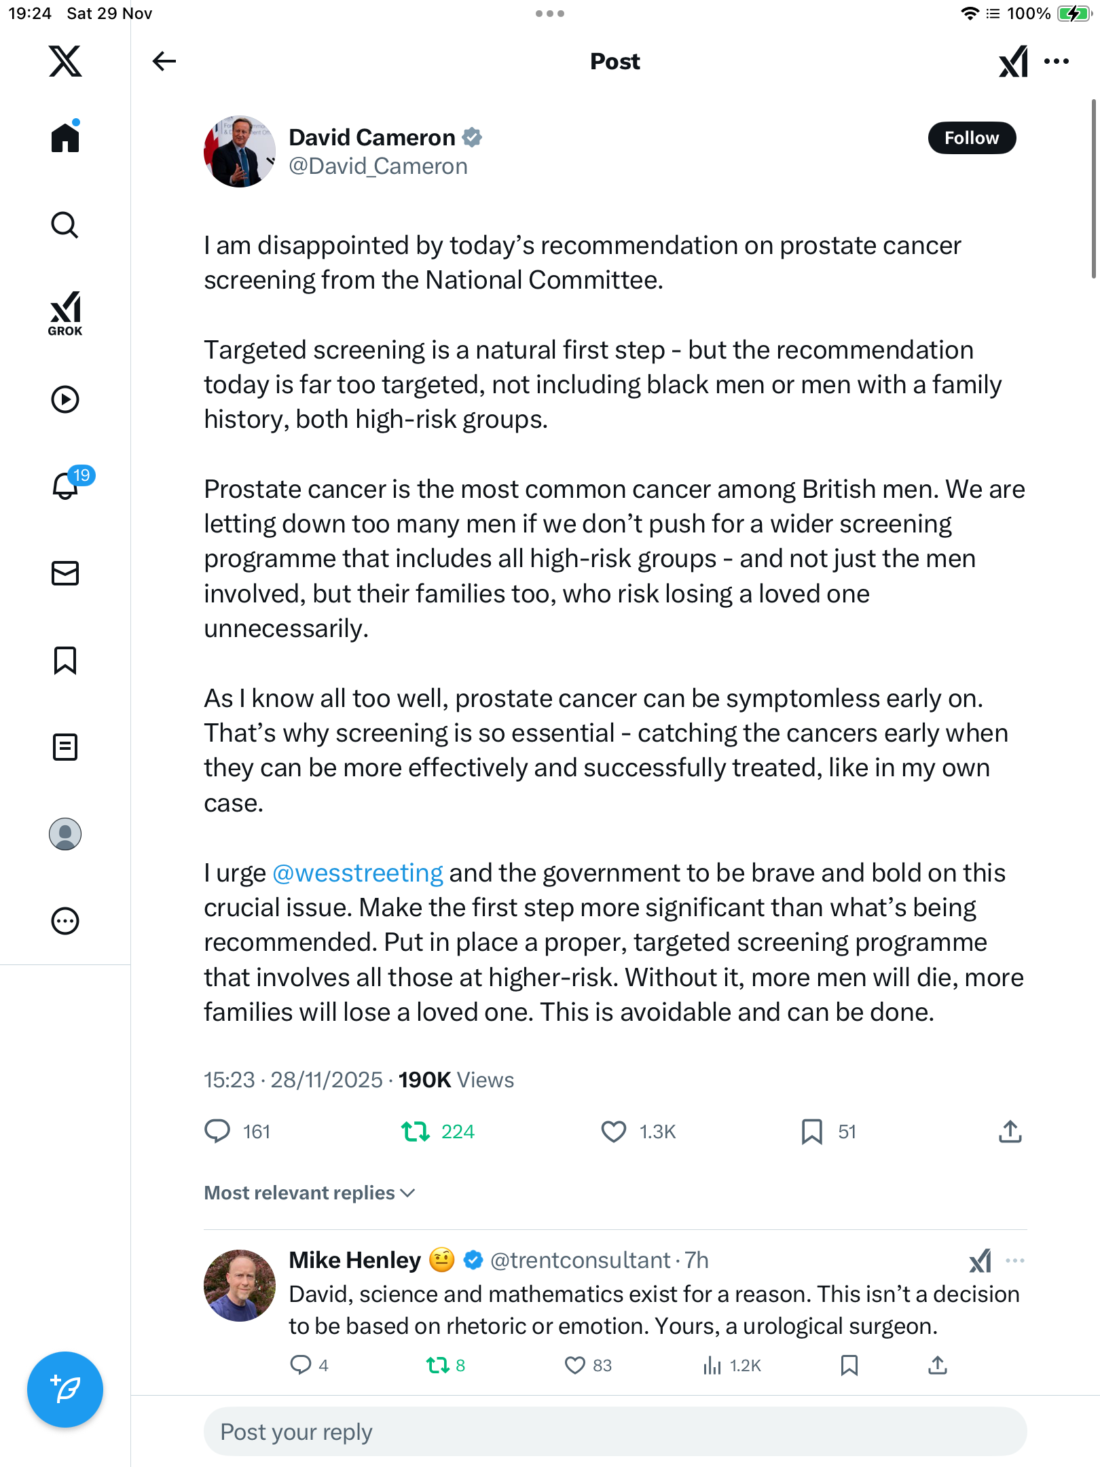Image resolution: width=1100 pixels, height=1467 pixels.
Task: Open Bookmarks in the sidebar
Action: pos(65,660)
